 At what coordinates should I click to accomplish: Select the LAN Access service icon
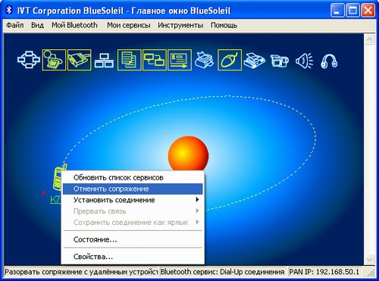pos(104,61)
